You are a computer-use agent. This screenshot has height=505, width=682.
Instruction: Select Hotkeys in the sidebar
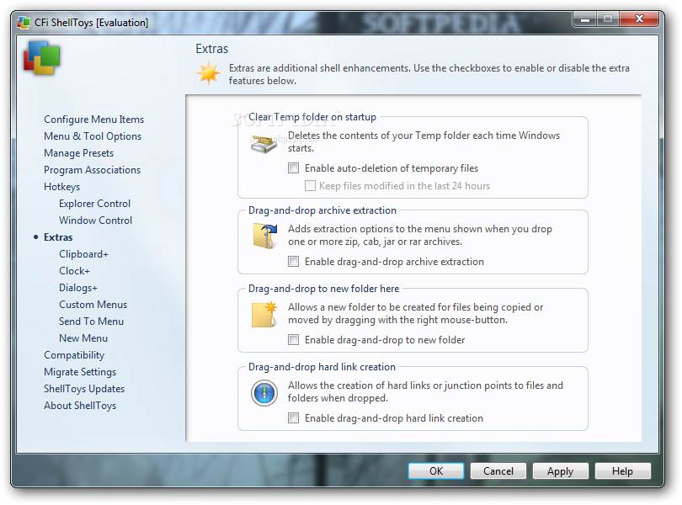61,187
